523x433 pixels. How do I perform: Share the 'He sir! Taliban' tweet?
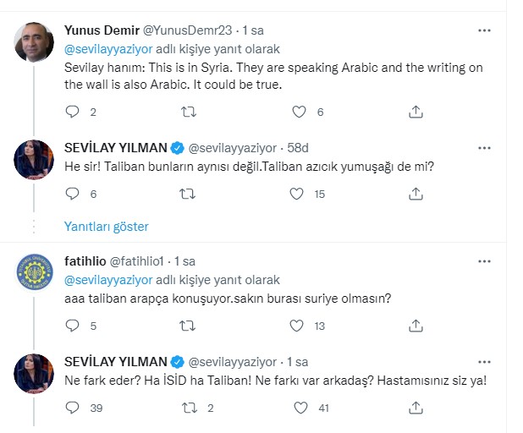tap(416, 194)
